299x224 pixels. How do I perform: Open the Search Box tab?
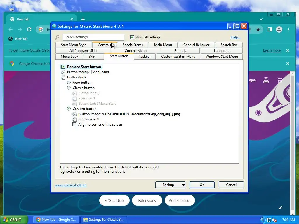[229, 45]
